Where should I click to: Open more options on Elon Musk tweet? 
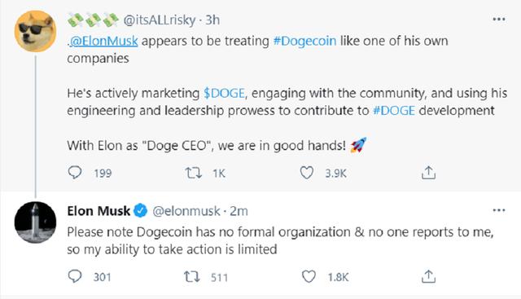tap(499, 210)
